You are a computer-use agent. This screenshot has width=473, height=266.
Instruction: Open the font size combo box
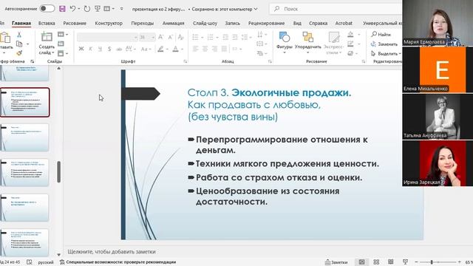click(x=147, y=37)
